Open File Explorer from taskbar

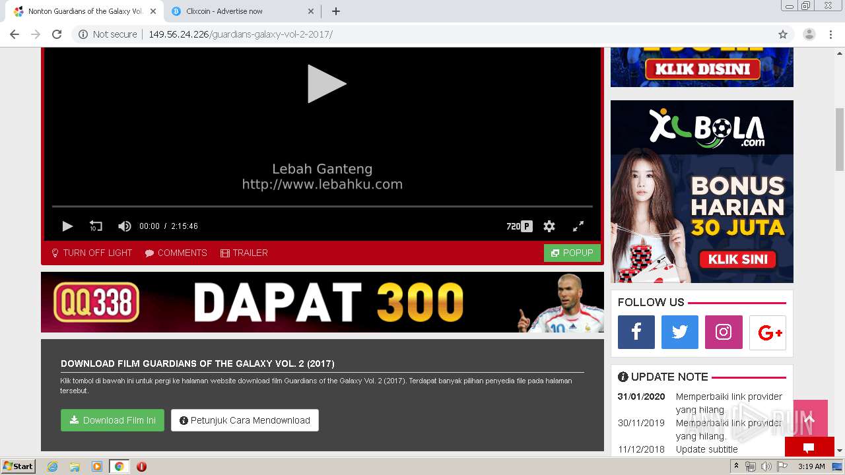coord(75,466)
